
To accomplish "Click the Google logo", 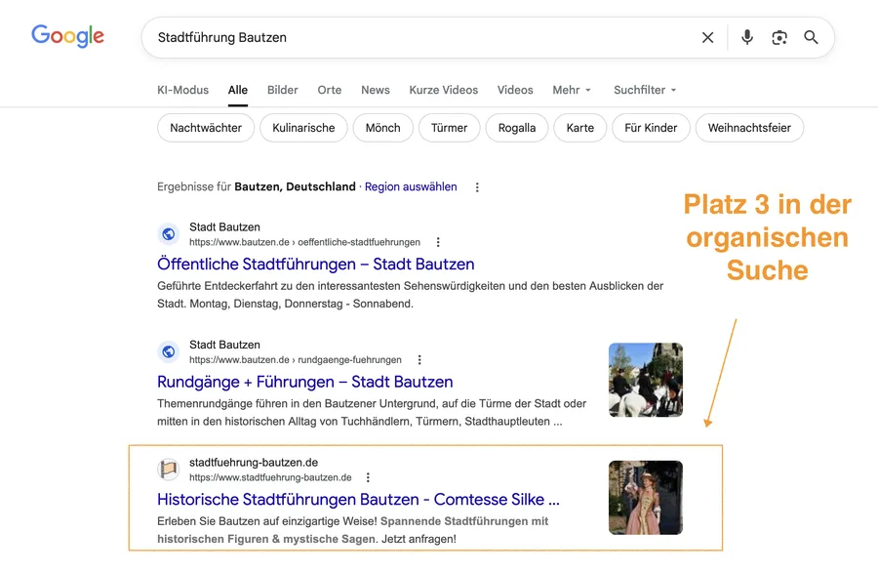I will [67, 36].
